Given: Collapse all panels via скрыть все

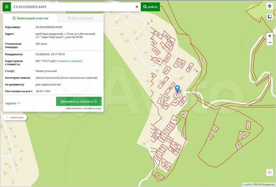Looking at the screenshot, I should click(15, 117).
